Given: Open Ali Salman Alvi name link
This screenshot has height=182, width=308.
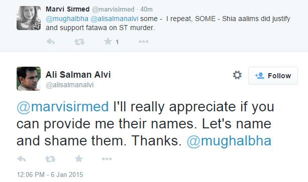Looking at the screenshot, I should (x=78, y=75).
